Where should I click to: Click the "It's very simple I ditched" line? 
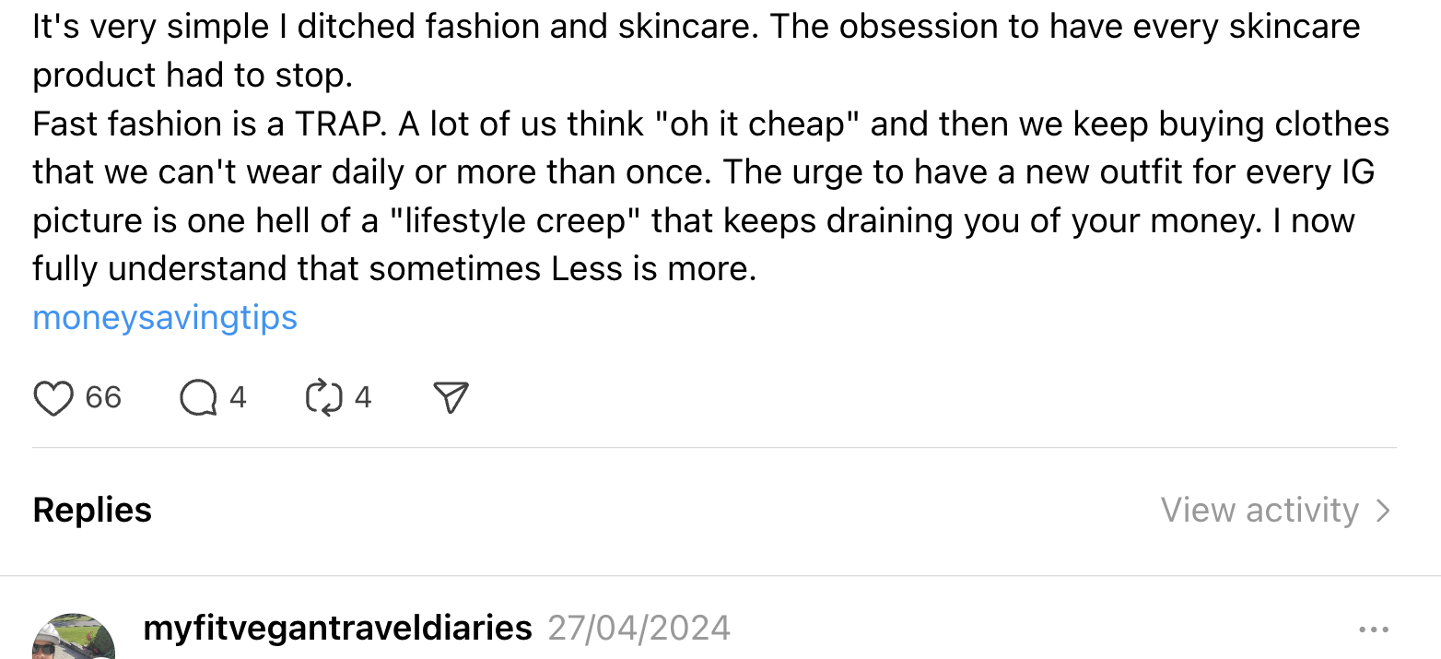click(221, 27)
